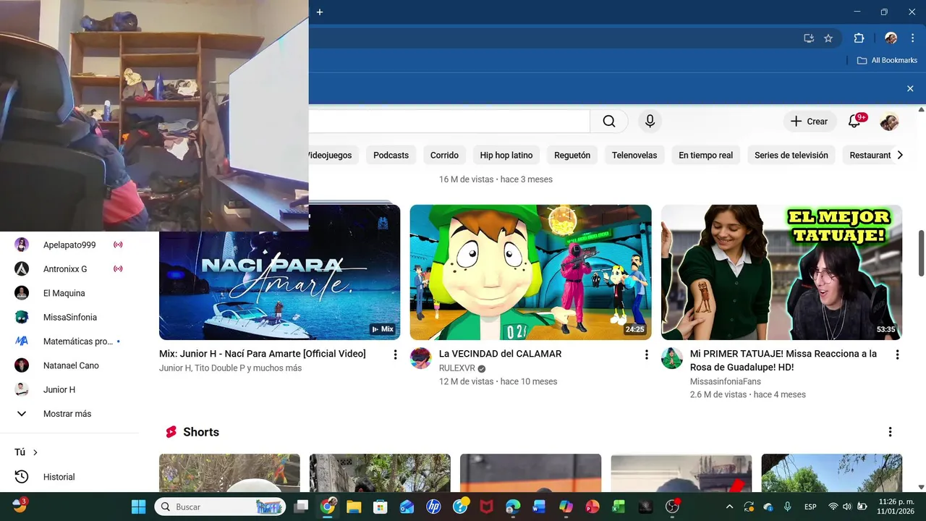Viewport: 926px width, 521px height.
Task: Select the Reguetón filter chip
Action: pyautogui.click(x=572, y=155)
